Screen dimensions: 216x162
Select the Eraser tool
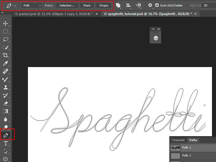[5, 103]
